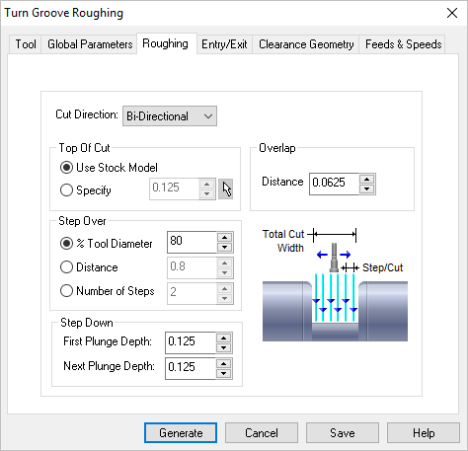Viewport: 468px width, 451px height.
Task: Click the groove roughing diagram image
Action: click(335, 285)
